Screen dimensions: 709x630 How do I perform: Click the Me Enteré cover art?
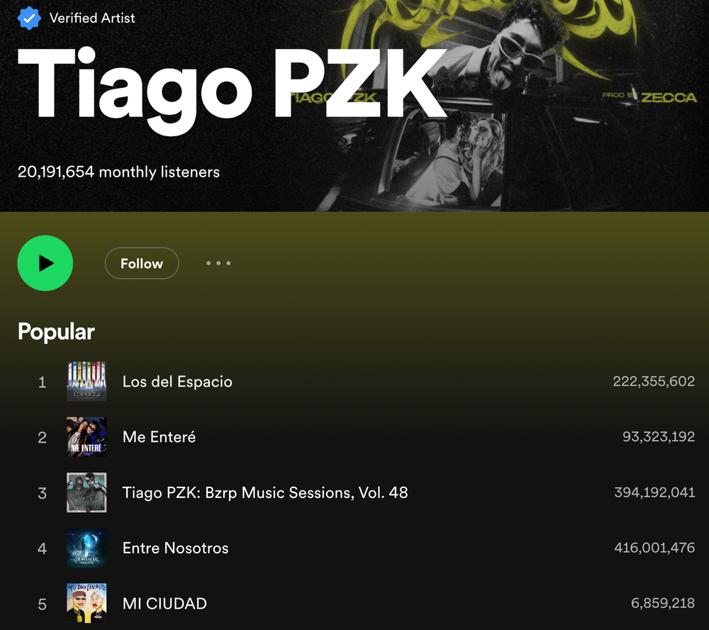tap(86, 437)
